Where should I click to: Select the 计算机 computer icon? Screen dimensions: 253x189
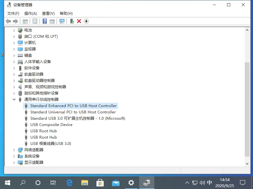click(20, 43)
